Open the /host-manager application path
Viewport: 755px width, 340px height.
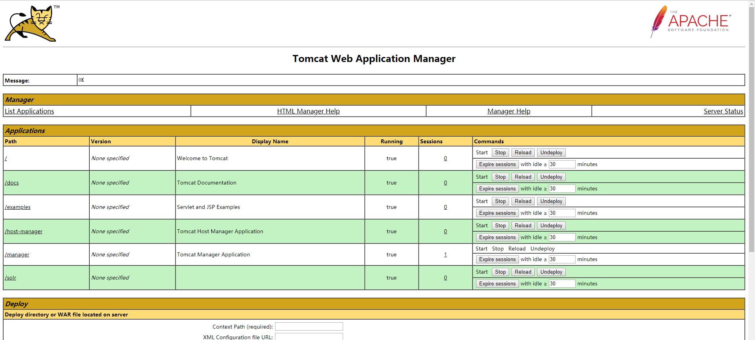coord(24,232)
